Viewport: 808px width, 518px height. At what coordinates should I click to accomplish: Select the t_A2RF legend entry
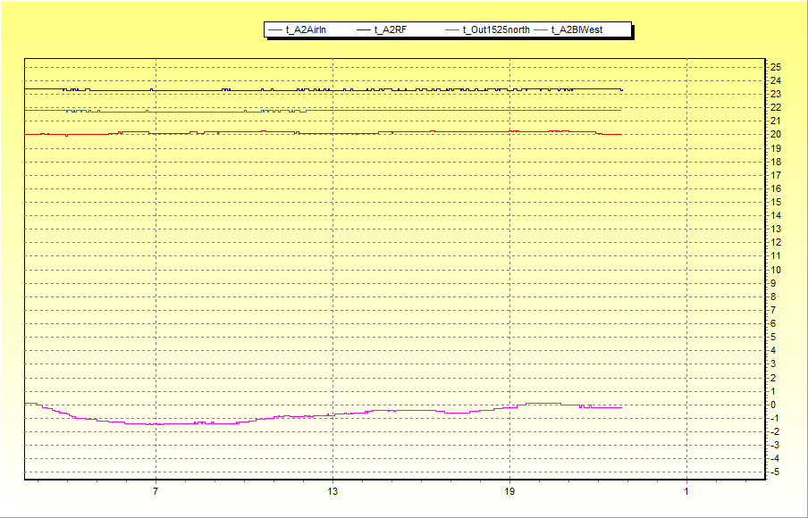[390, 30]
